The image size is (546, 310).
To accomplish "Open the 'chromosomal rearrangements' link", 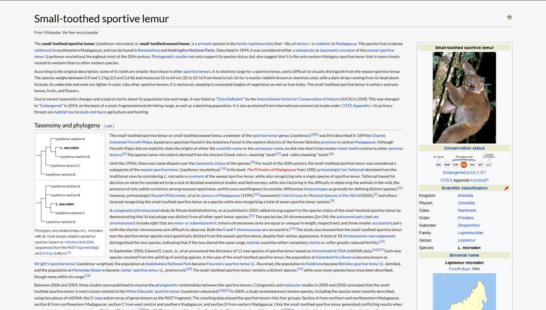I will click(x=369, y=236).
